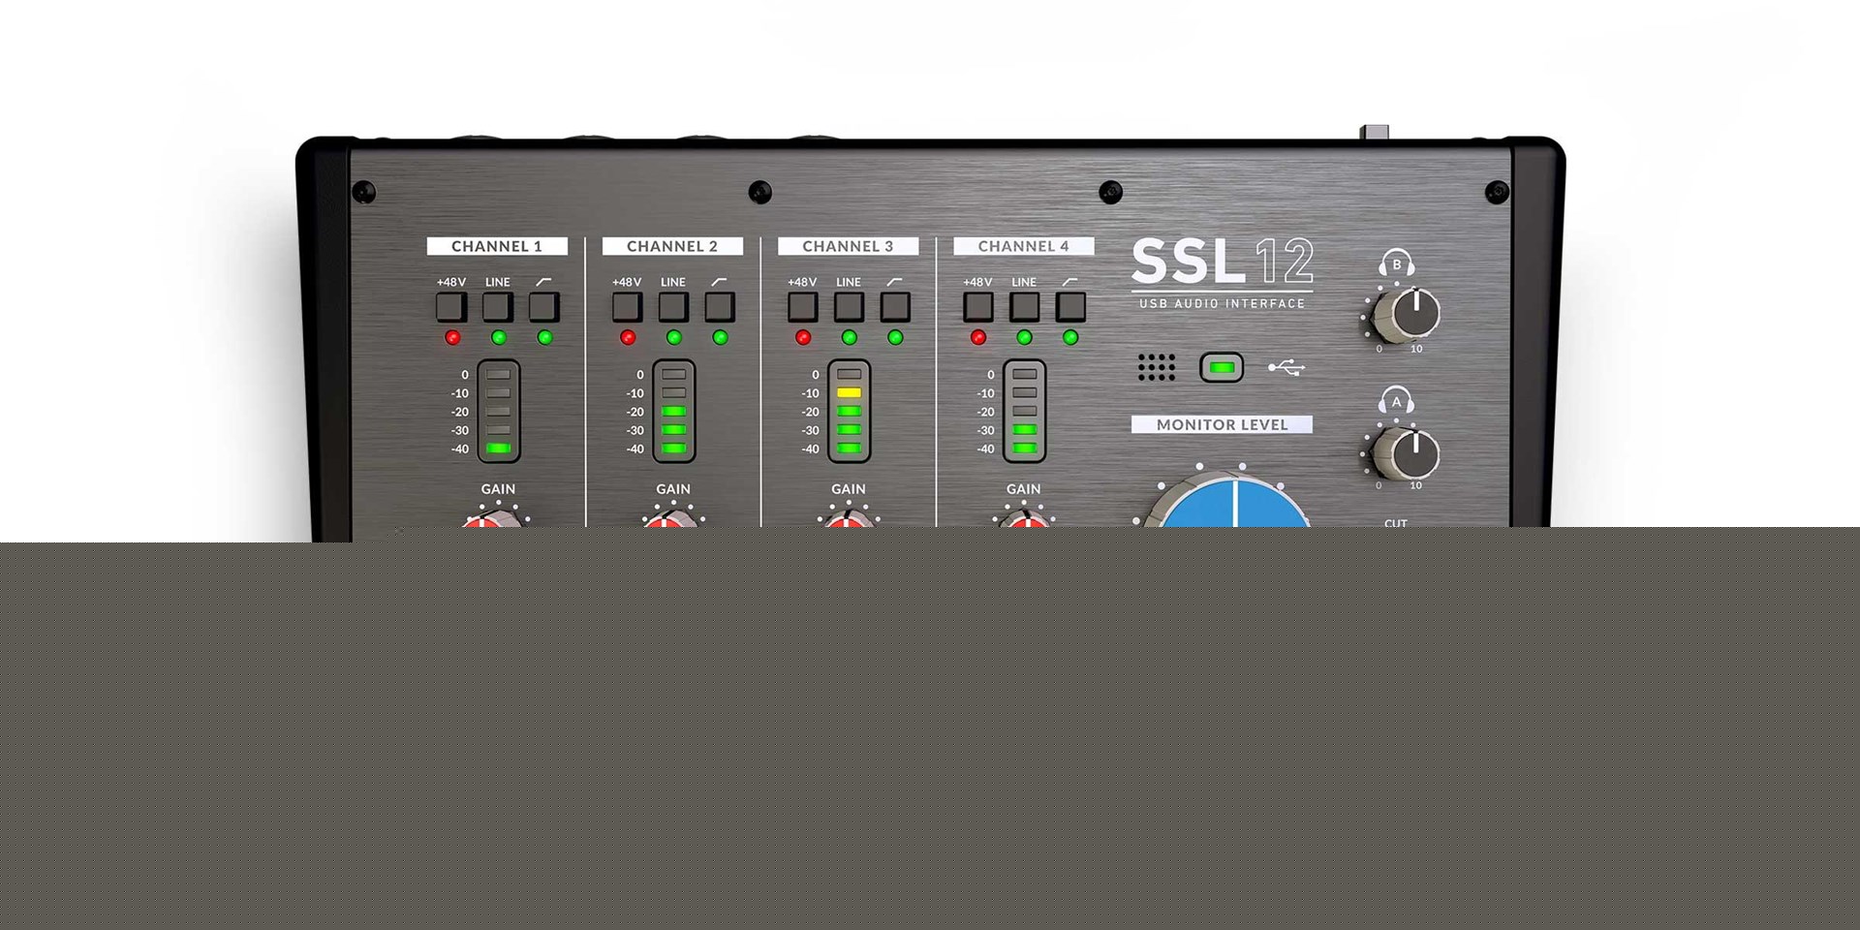Click the GAIN label under Channel 3
The image size is (1860, 930).
pyautogui.click(x=849, y=489)
